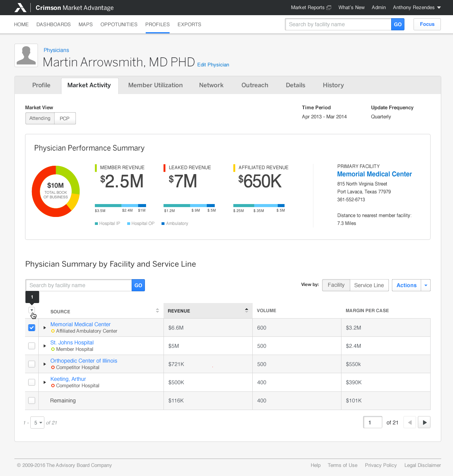Check the St. Johns Hospital row checkbox
Viewport: 453px width, 476px height.
[32, 346]
